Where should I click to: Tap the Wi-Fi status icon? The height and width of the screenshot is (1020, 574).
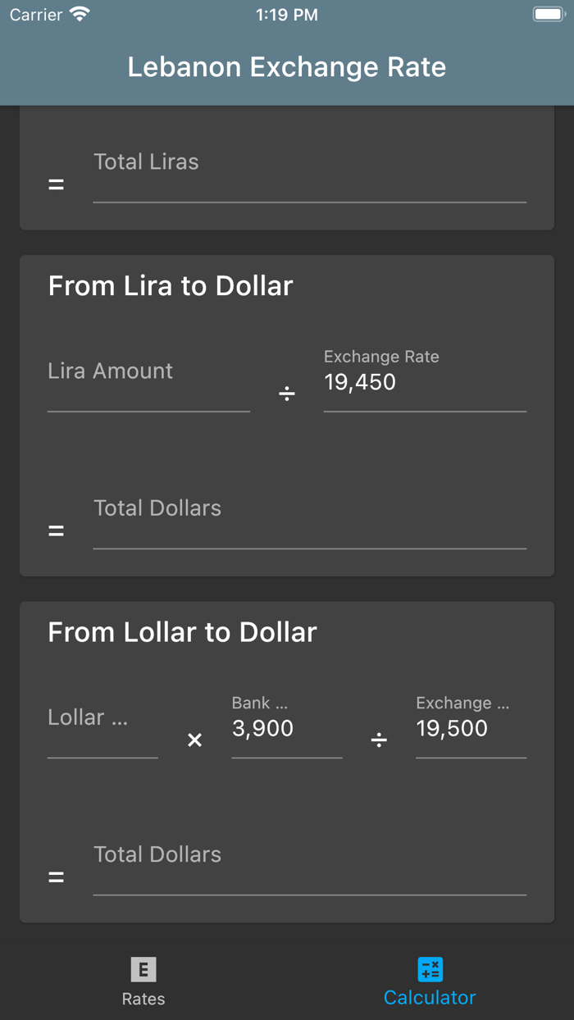coord(80,15)
